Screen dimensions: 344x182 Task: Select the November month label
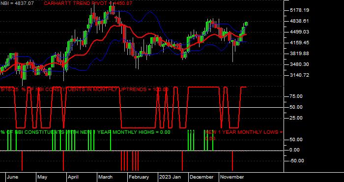[x=232, y=177]
